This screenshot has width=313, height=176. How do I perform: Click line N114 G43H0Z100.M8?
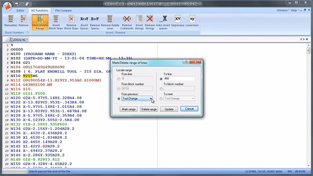(31, 85)
